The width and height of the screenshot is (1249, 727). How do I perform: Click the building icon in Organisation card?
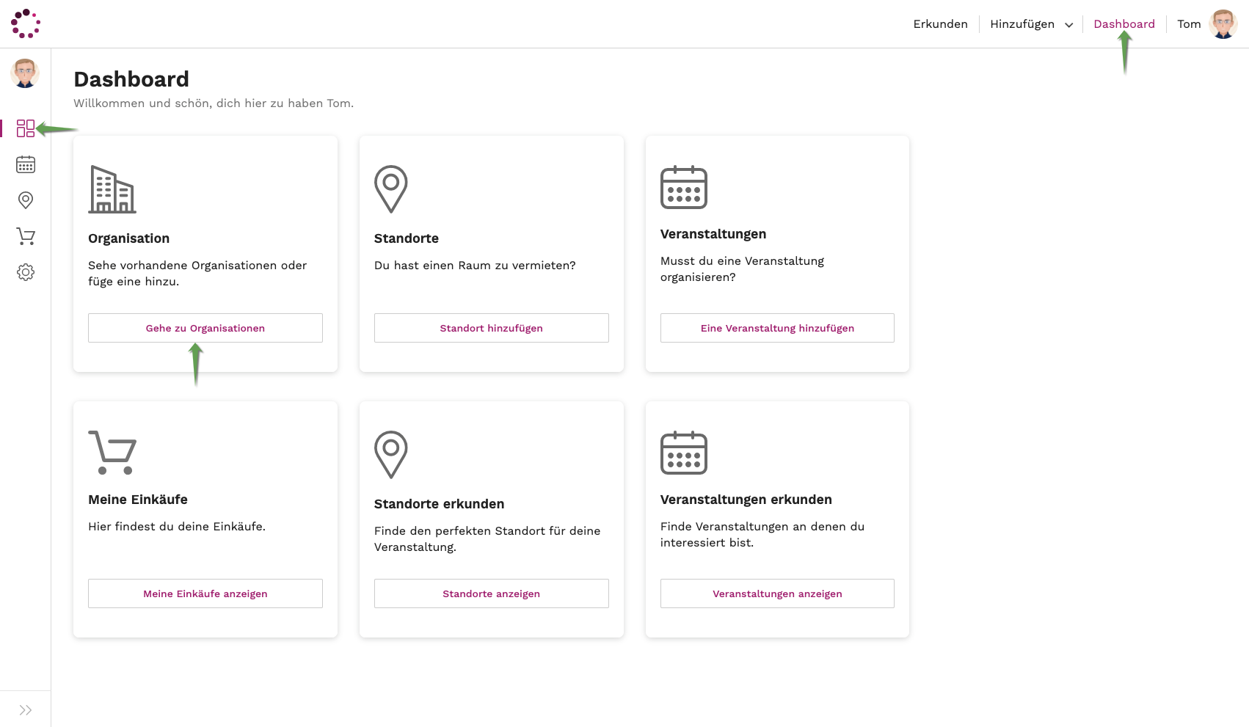click(112, 189)
